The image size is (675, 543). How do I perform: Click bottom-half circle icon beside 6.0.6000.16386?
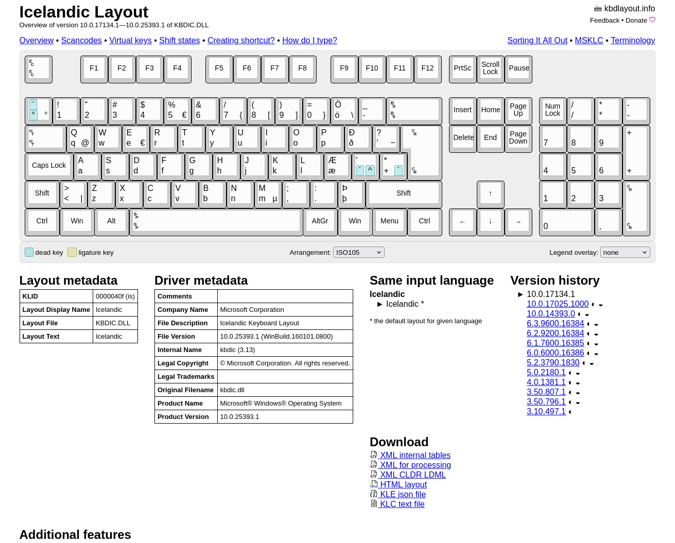coord(596,354)
